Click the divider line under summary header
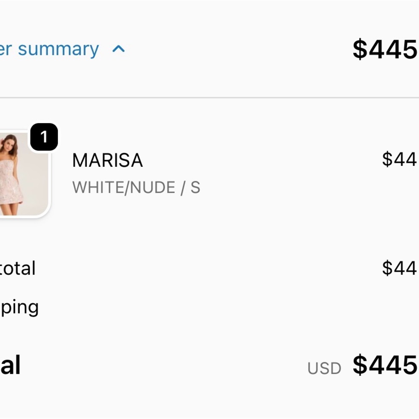This screenshot has width=419, height=419. 209,98
